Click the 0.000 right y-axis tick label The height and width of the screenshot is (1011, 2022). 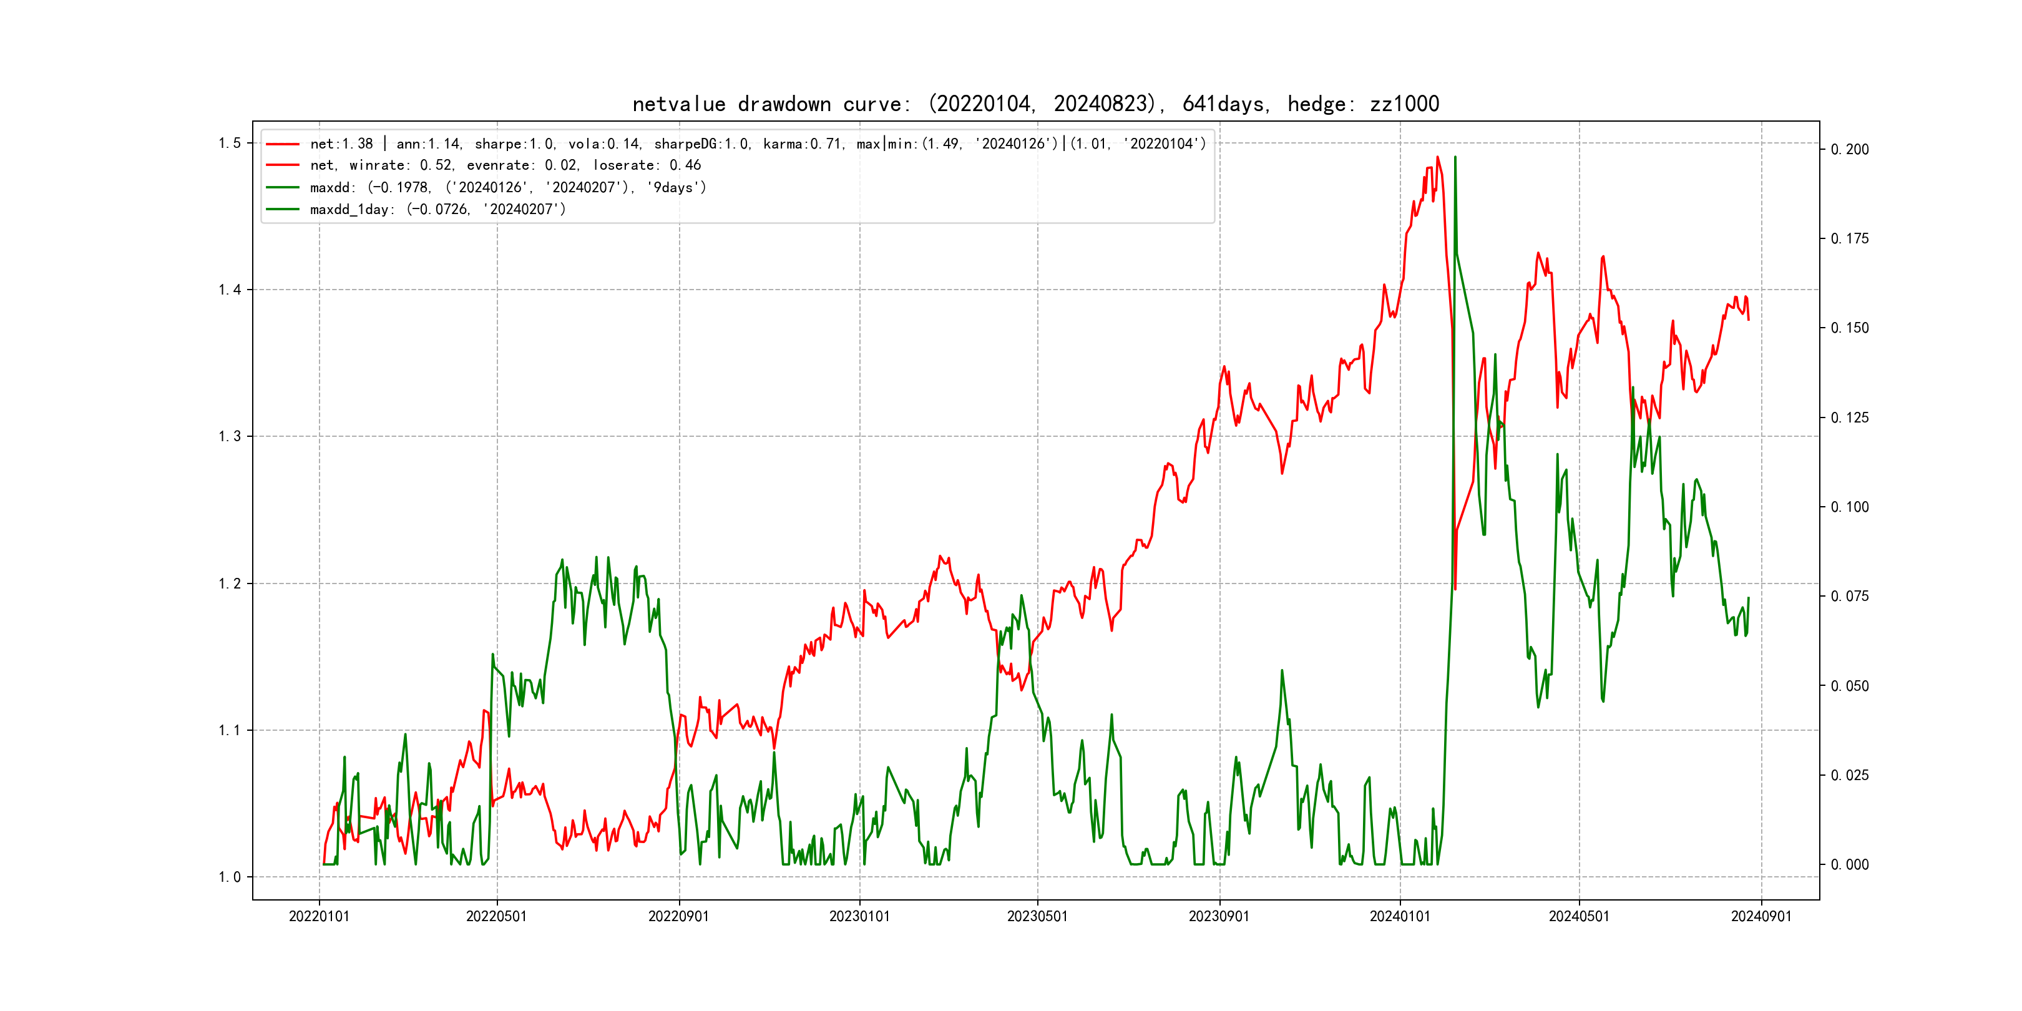pos(1849,864)
